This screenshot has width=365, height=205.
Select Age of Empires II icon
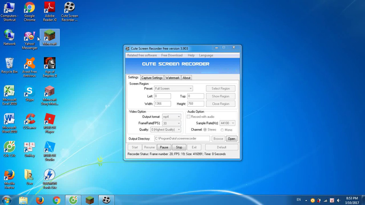click(x=50, y=67)
